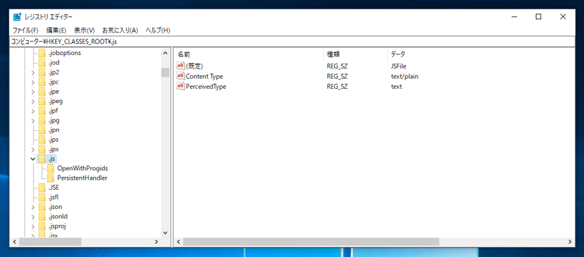Click the tree pane scroll up arrow
This screenshot has height=257, width=584.
(166, 53)
